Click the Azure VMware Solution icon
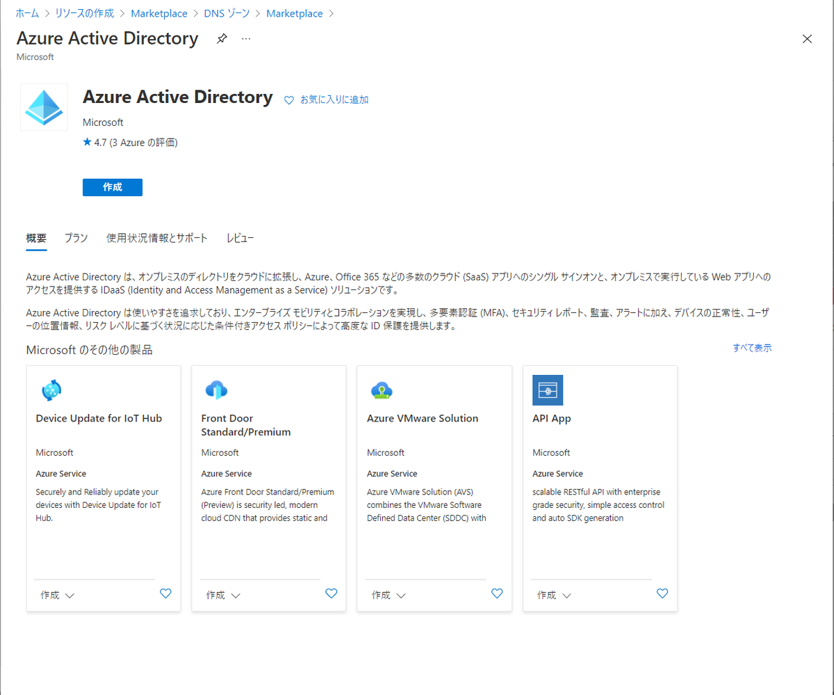 382,390
